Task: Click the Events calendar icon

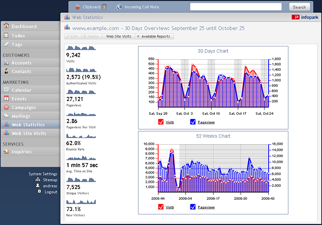Action: [6, 98]
